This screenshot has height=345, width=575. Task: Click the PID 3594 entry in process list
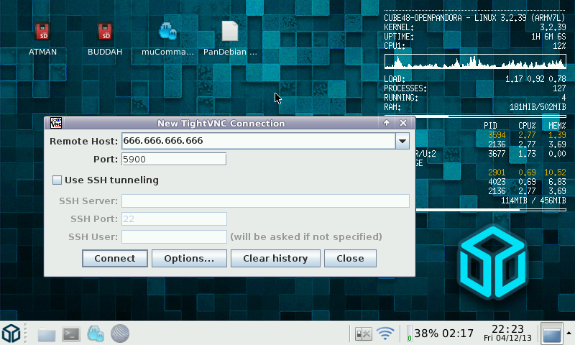coord(497,135)
